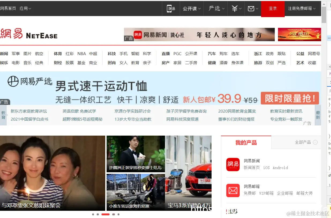Open the 汽车 navigation category
Screen dimensions: 331x218
212,54
